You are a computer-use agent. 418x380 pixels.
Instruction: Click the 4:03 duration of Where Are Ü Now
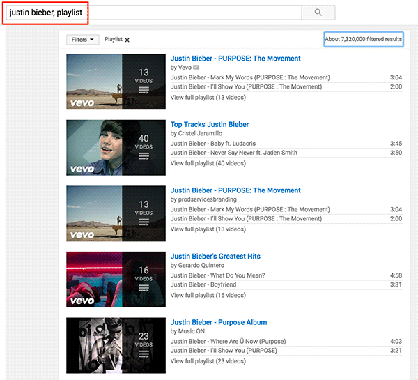tap(396, 342)
